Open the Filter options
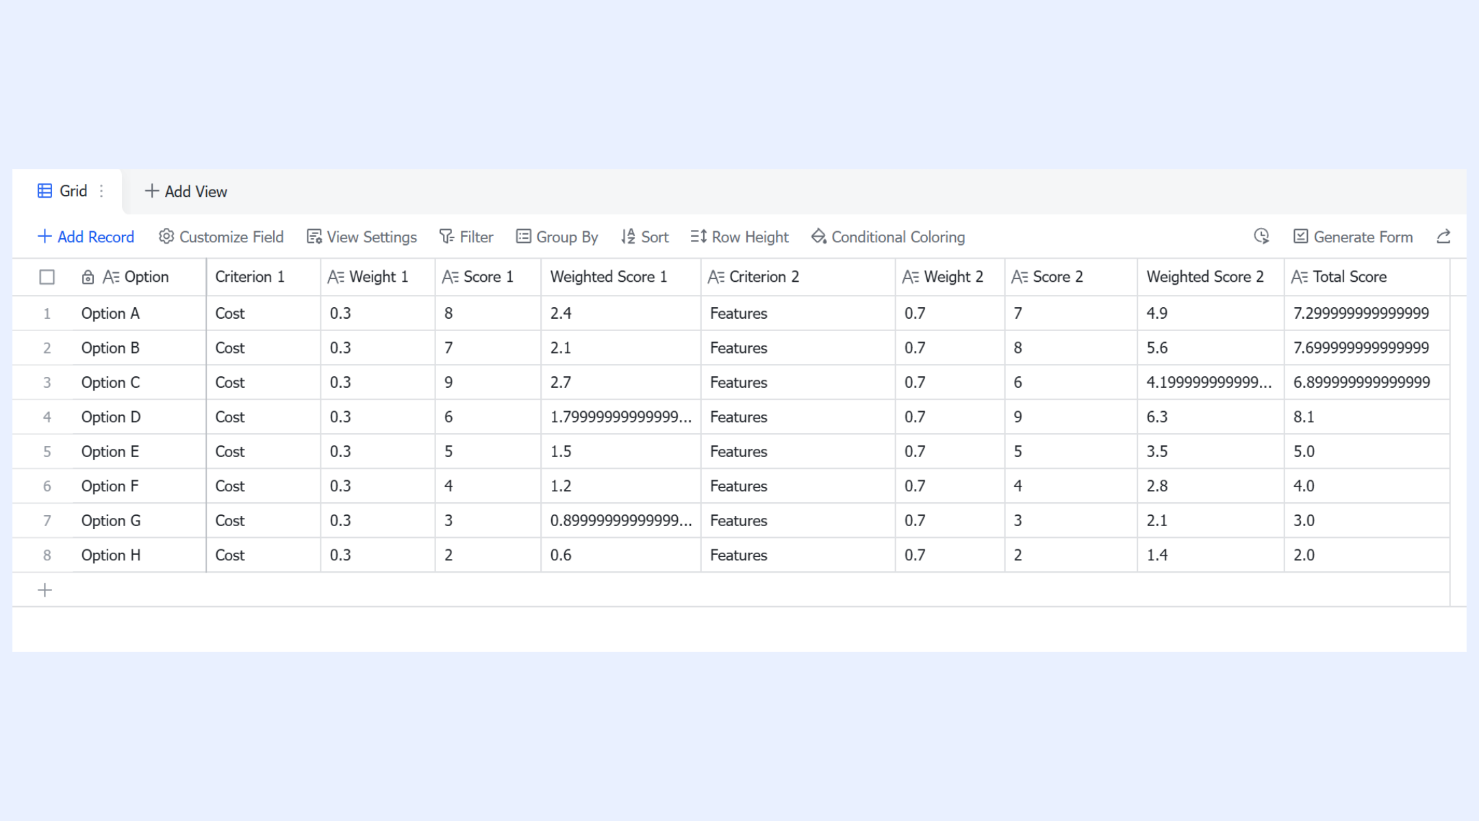 466,237
